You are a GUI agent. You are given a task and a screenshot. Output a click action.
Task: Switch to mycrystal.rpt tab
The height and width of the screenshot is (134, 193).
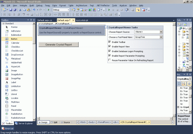point(82,20)
